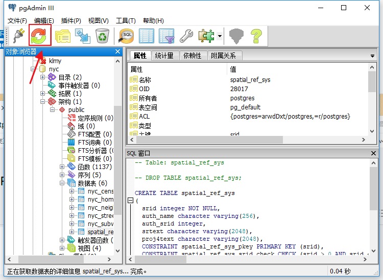This screenshot has width=383, height=280.
Task: Click the 名称 property row
Action: pos(248,80)
